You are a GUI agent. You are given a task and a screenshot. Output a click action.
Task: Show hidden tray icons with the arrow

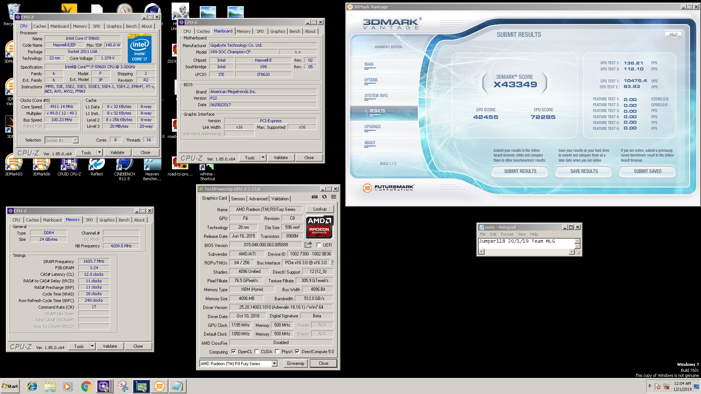tap(650, 386)
